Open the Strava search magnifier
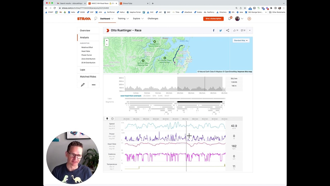This screenshot has height=186, width=330. click(x=96, y=19)
